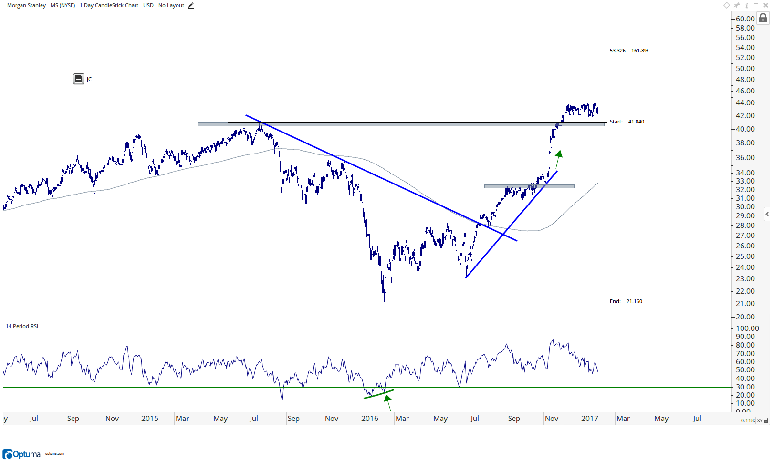Open the optuma.com link
The height and width of the screenshot is (461, 773).
click(x=54, y=454)
